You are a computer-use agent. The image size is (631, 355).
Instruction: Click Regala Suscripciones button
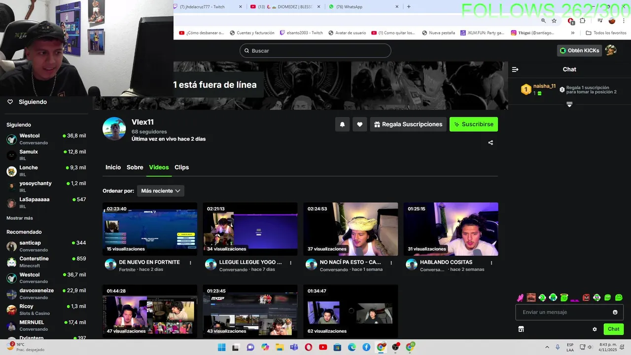click(408, 124)
